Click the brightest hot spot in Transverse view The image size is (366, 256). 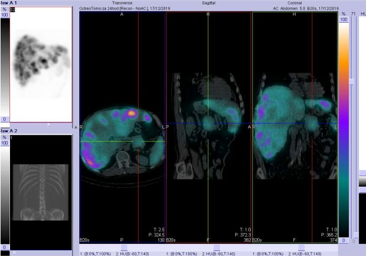pyautogui.click(x=131, y=113)
